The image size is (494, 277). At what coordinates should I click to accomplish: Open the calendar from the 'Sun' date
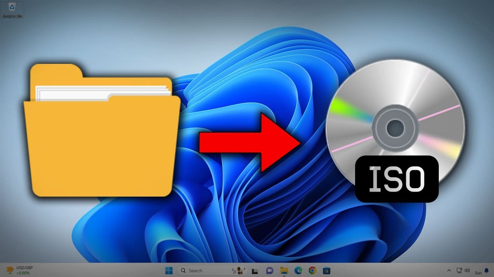click(478, 272)
